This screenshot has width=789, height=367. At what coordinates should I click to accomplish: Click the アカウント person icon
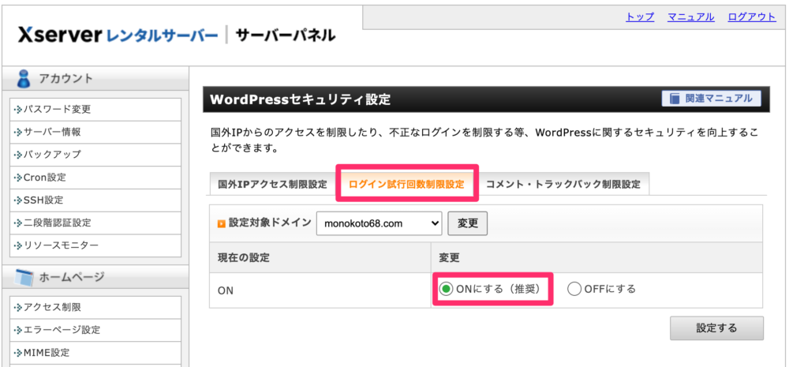(x=23, y=79)
